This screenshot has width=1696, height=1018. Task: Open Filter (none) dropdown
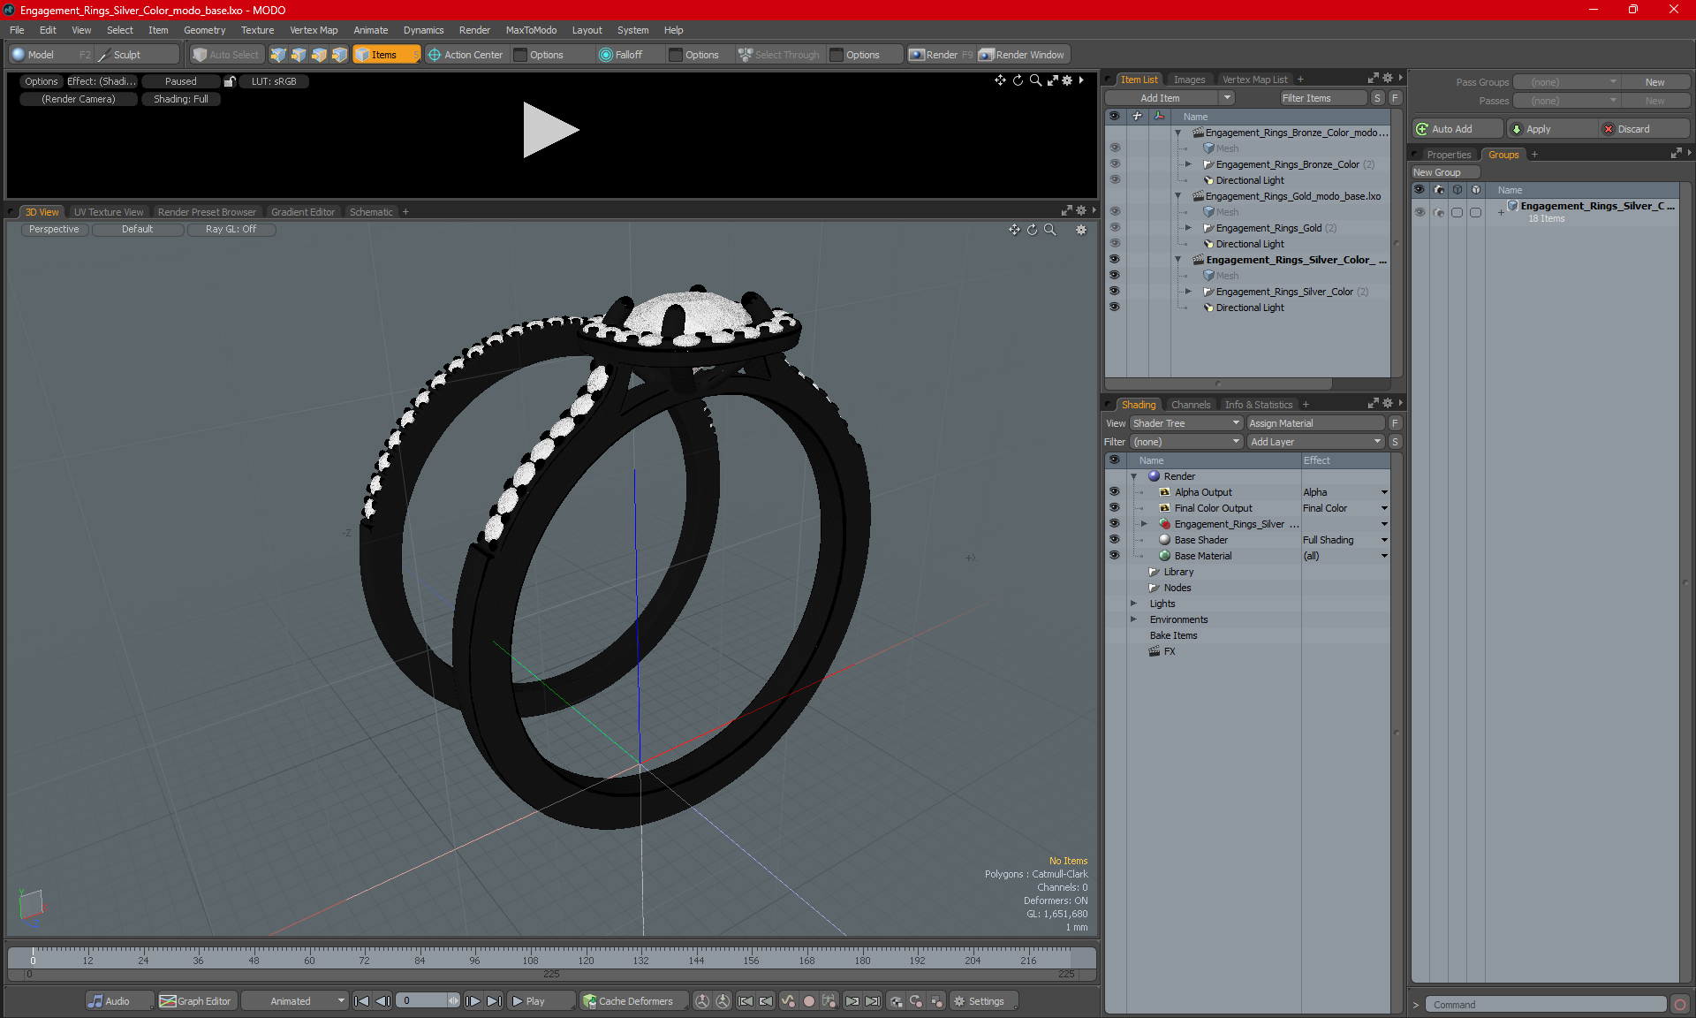pos(1186,442)
